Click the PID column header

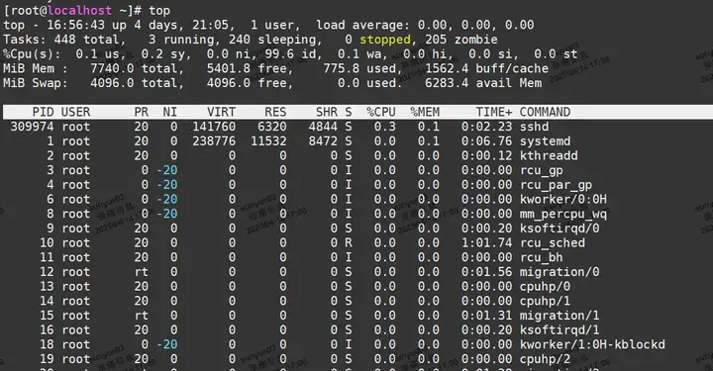click(44, 112)
